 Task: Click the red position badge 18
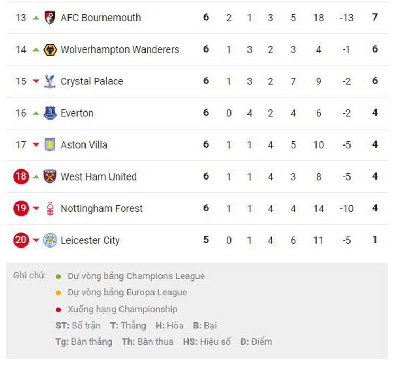point(21,176)
